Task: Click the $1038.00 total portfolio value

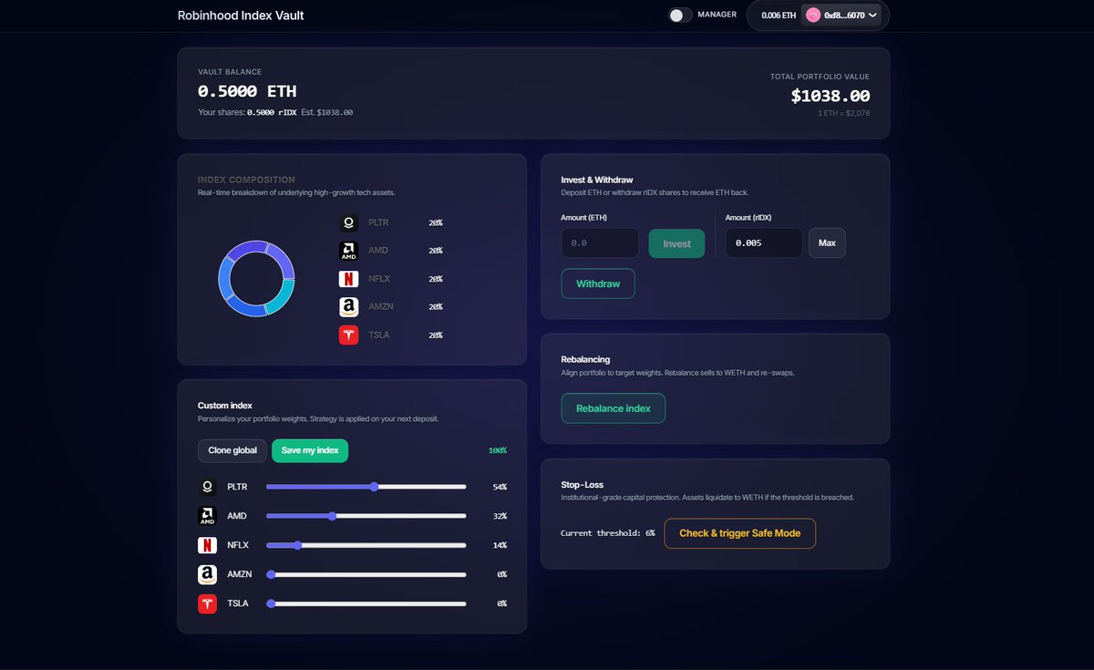Action: pyautogui.click(x=831, y=96)
